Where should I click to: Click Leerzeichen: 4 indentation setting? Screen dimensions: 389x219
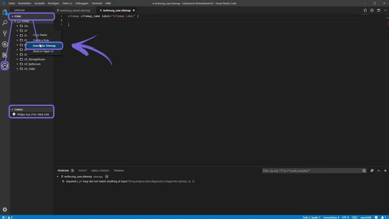(x=331, y=217)
